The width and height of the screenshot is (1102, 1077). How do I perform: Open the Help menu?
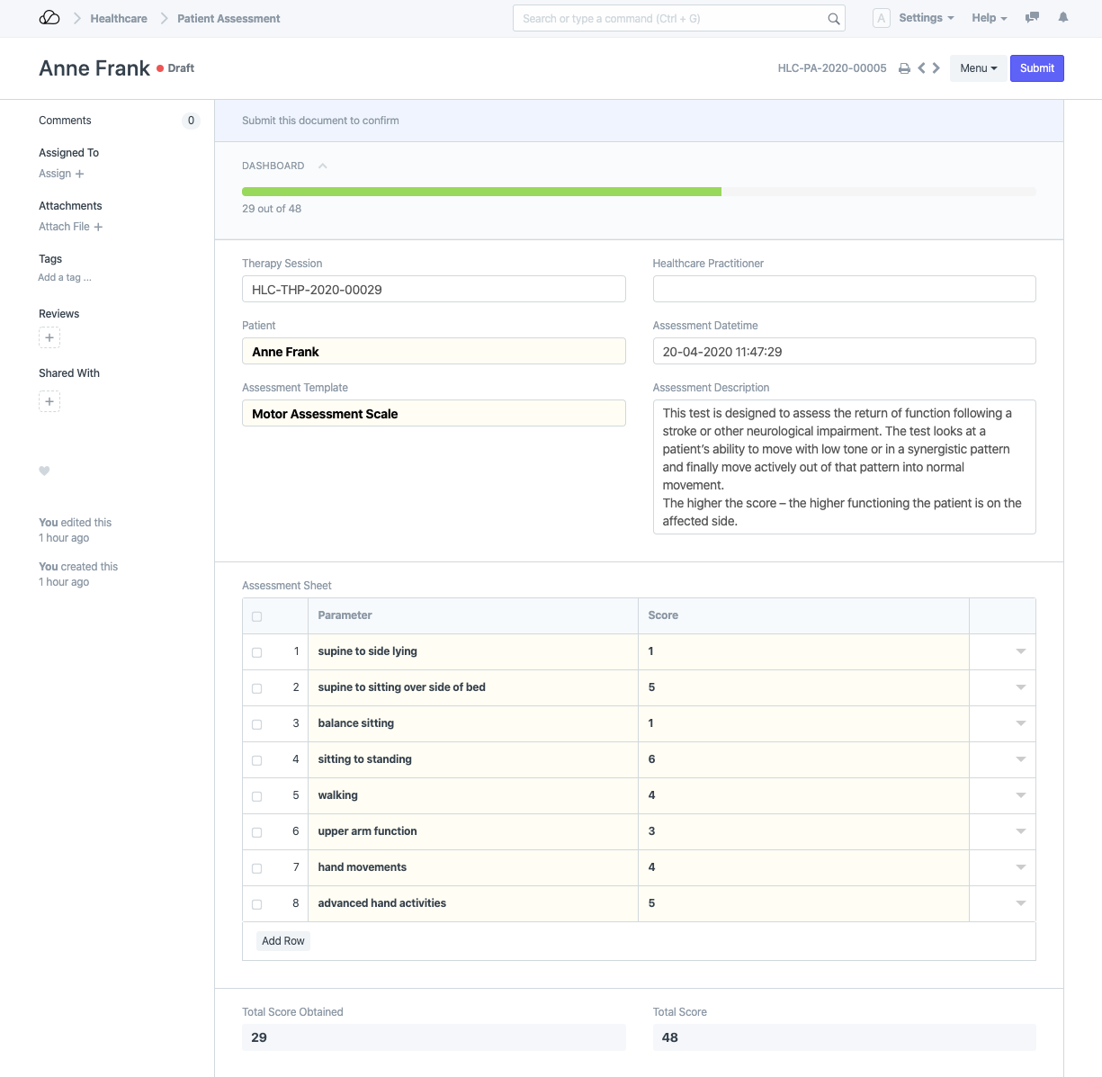(989, 18)
